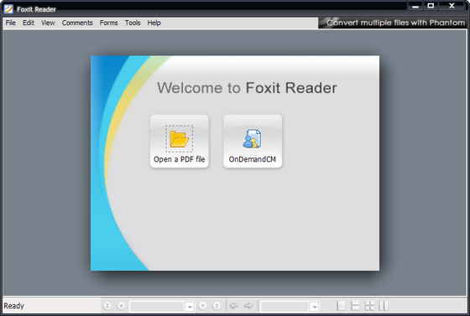Image resolution: width=470 pixels, height=316 pixels.
Task: Open a PDF file via folder button
Action: click(180, 142)
